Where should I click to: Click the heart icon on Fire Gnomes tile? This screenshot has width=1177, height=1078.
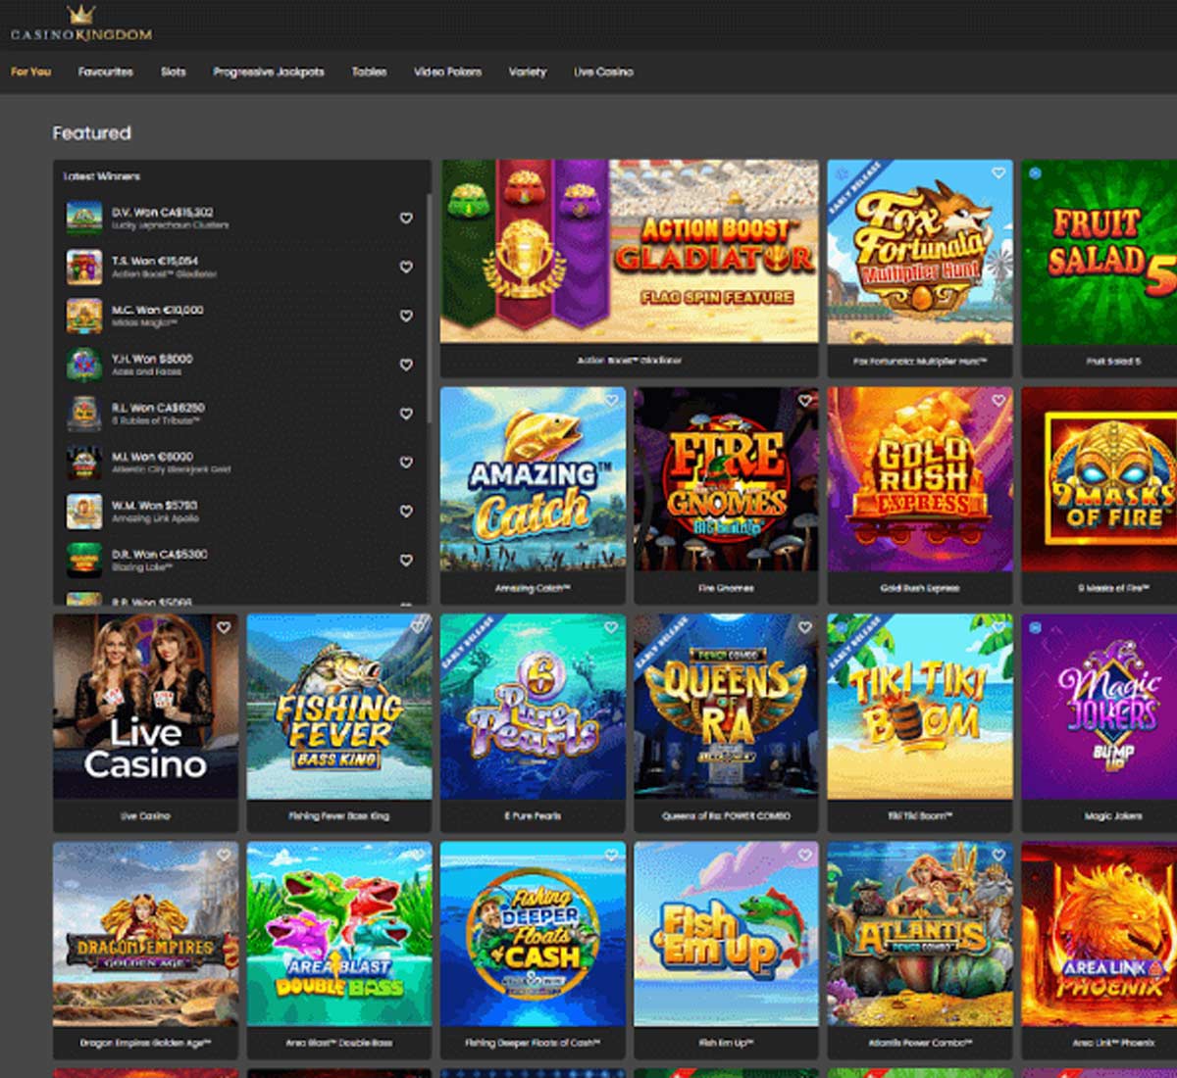[804, 400]
